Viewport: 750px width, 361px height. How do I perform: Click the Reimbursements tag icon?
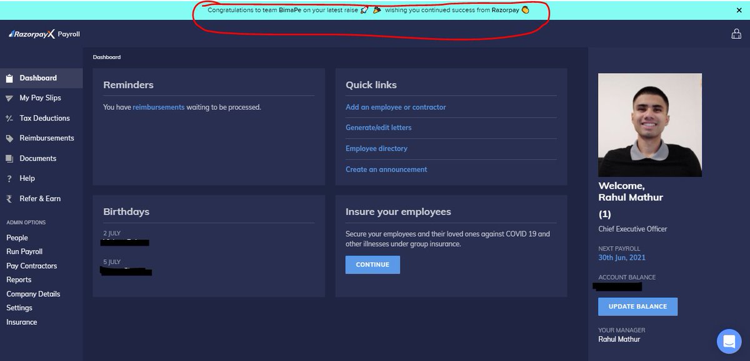tap(9, 139)
